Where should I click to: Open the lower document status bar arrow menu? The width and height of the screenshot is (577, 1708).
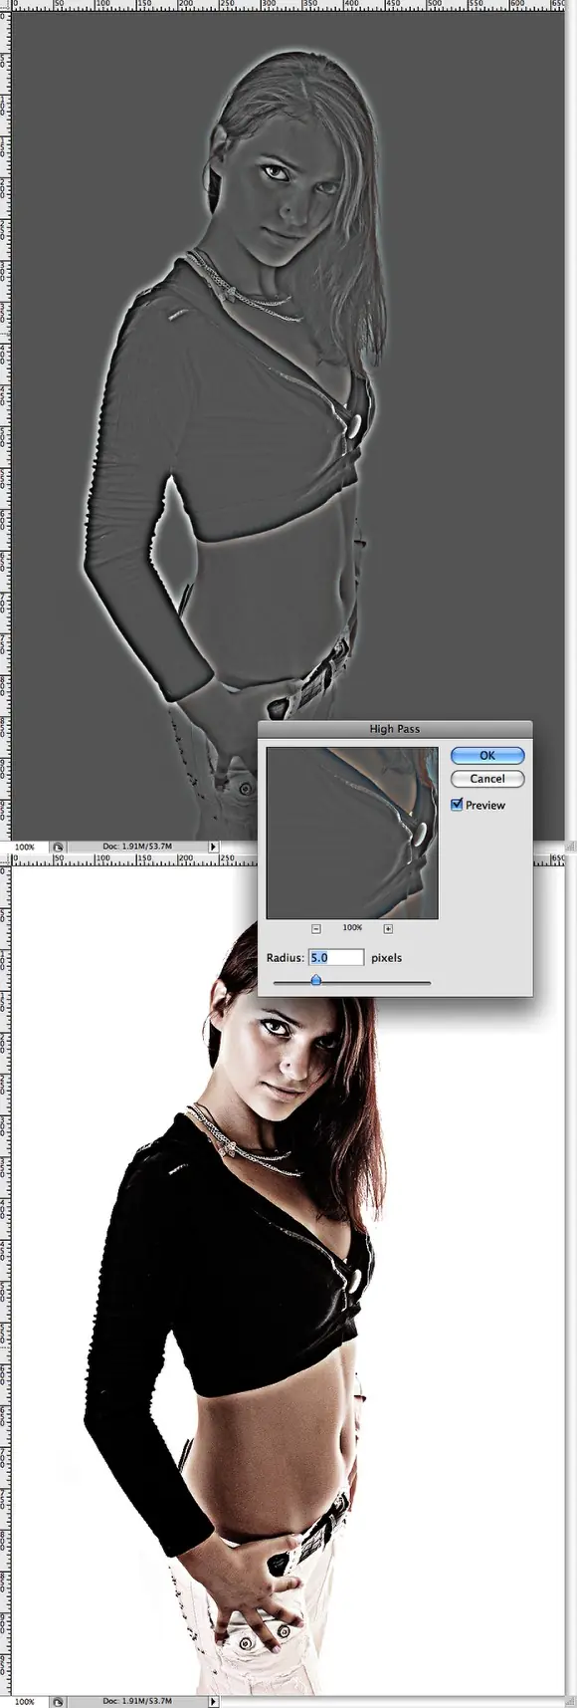point(212,1702)
